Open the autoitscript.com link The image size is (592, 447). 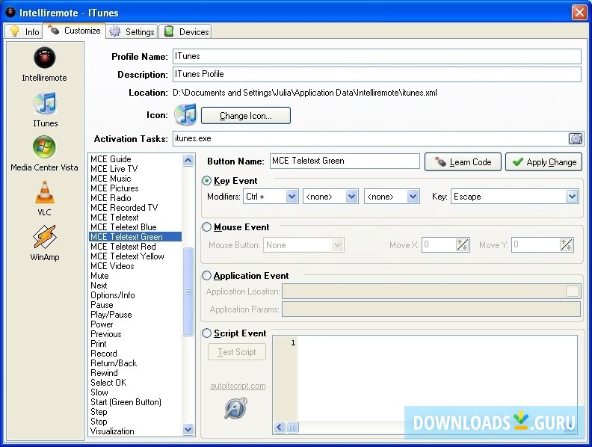tap(238, 386)
